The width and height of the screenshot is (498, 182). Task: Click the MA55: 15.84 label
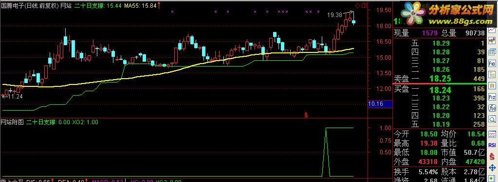pos(140,5)
